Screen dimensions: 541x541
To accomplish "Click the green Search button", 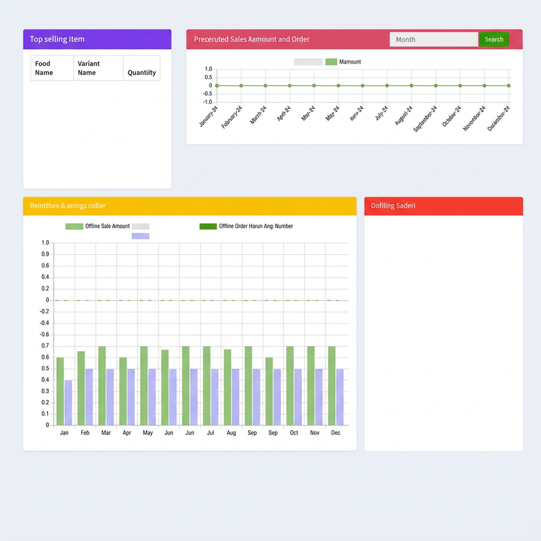I will coord(494,39).
